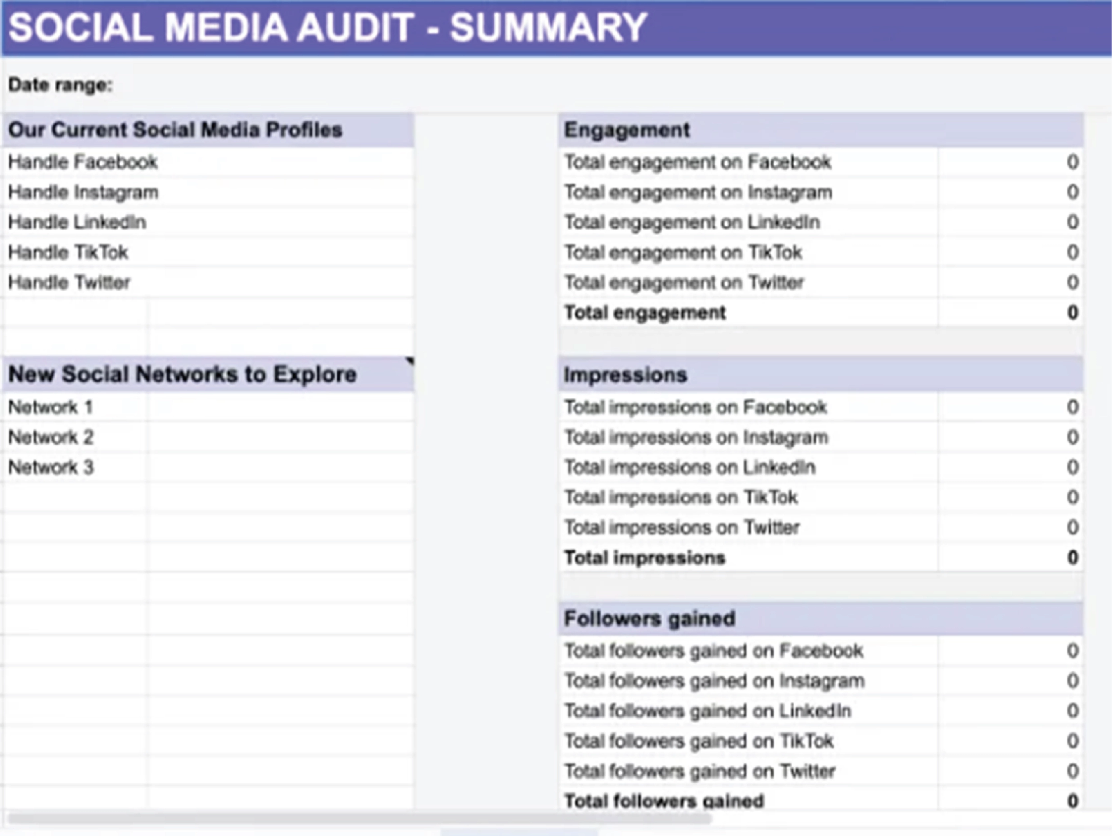Viewport: 1112px width, 836px height.
Task: Click the Handle Twitter cell
Action: [x=69, y=283]
